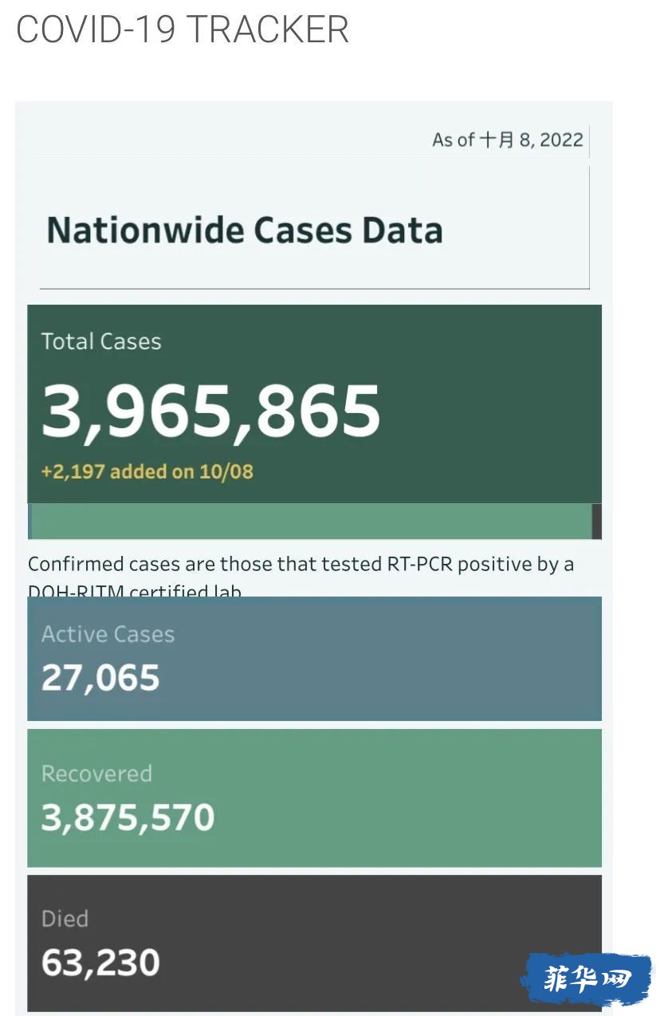The height and width of the screenshot is (1016, 660).
Task: Click the COVID-19 TRACKER heading
Action: tap(183, 30)
